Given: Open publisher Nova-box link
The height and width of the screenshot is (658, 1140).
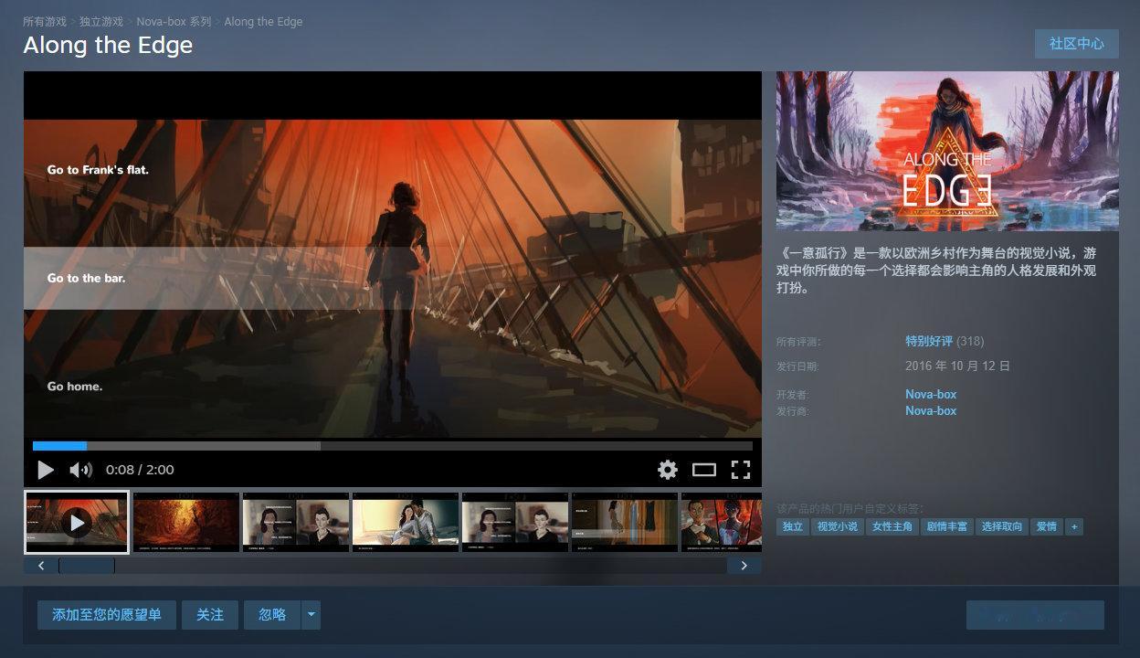Looking at the screenshot, I should [931, 410].
